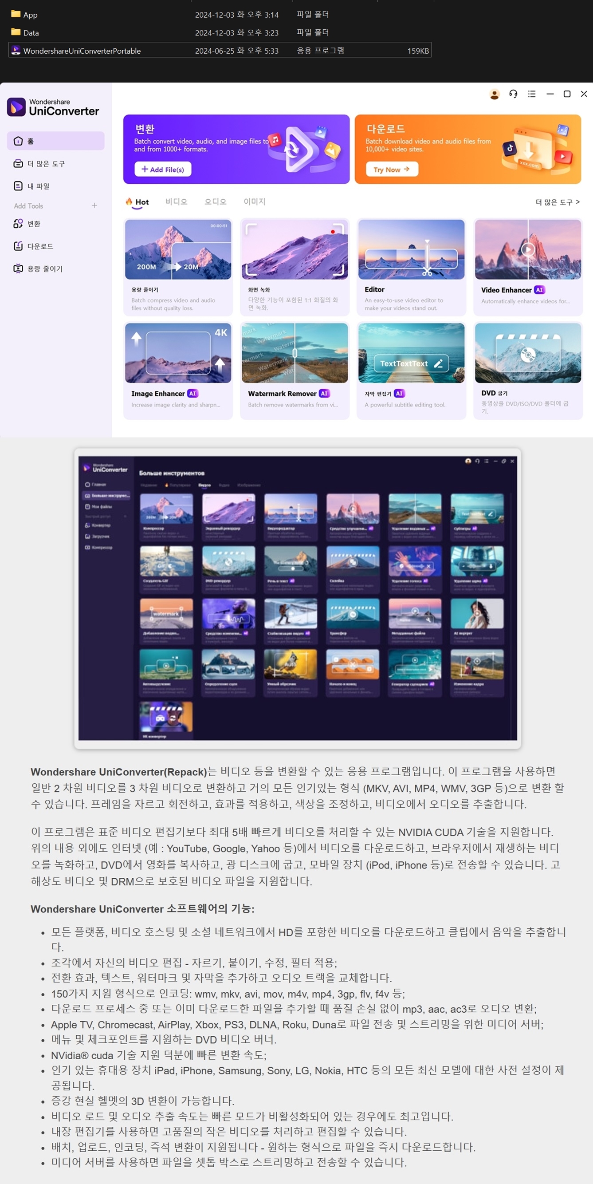Click pencil icon on subtitle card
593x1184 pixels.
[439, 363]
